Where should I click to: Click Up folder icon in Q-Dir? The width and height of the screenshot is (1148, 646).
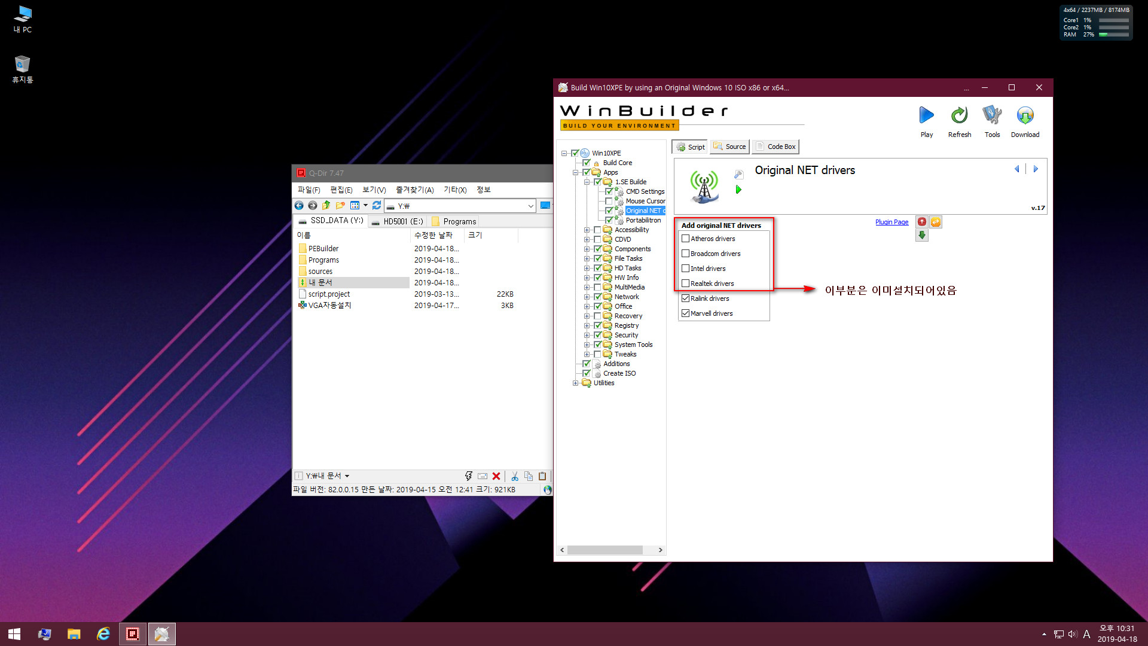326,206
